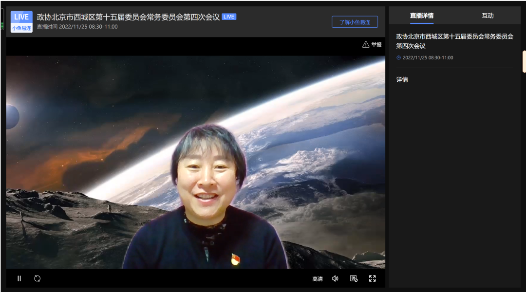Image resolution: width=526 pixels, height=292 pixels.
Task: Click the clock icon in details panel
Action: 398,57
